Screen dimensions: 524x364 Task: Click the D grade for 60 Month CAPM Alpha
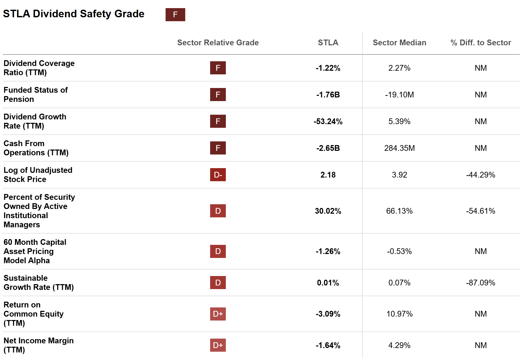pos(218,251)
